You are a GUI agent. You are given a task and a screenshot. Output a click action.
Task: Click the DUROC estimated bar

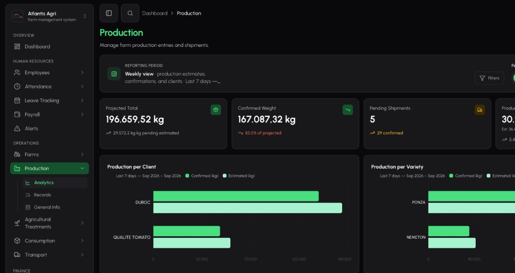click(247, 208)
